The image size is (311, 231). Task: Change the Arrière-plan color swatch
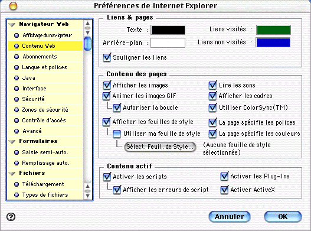168,43
